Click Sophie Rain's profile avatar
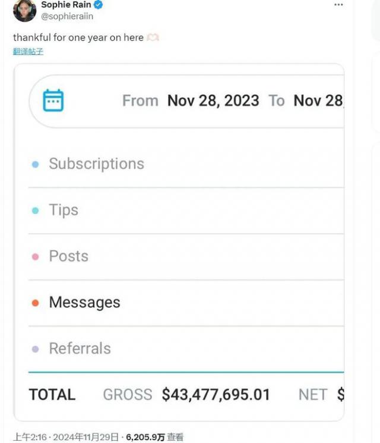Screen dimensions: 380x443 pyautogui.click(x=24, y=10)
